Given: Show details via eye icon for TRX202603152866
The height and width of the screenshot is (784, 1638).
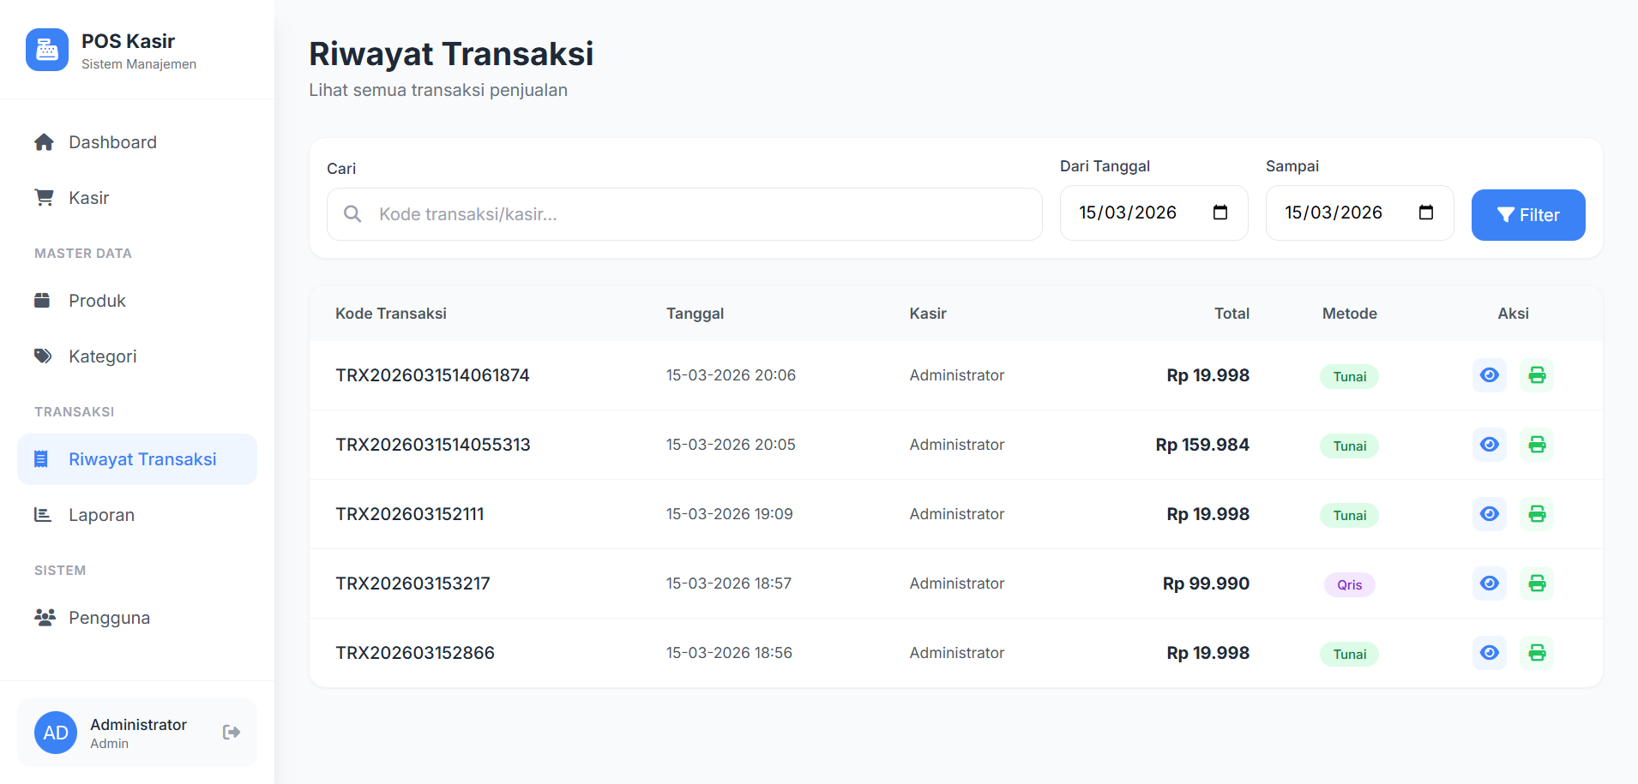Looking at the screenshot, I should click(1489, 653).
